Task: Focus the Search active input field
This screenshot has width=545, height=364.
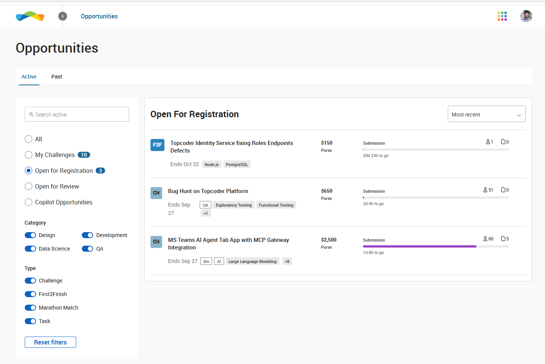Action: click(x=77, y=115)
